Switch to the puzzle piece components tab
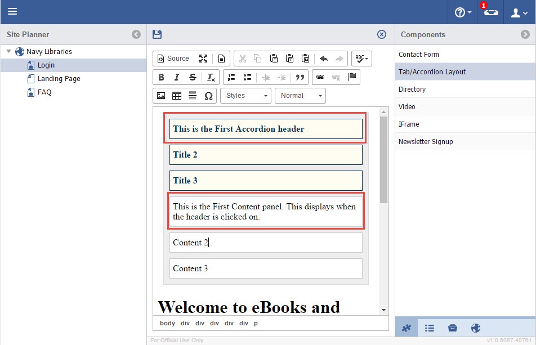536x345 pixels. (x=407, y=328)
